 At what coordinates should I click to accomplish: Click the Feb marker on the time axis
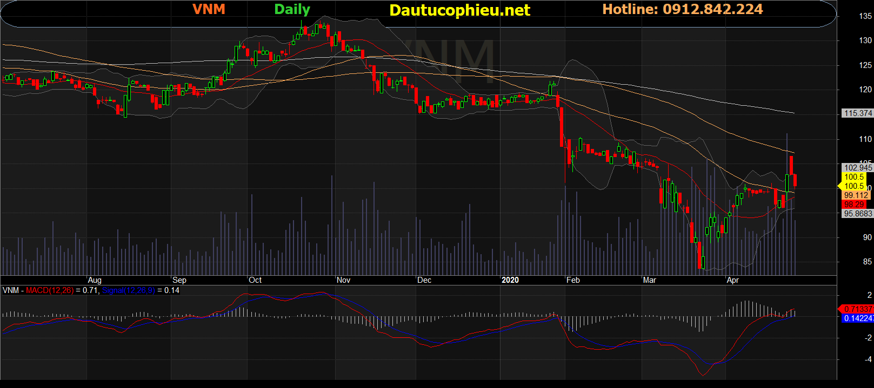pos(573,280)
